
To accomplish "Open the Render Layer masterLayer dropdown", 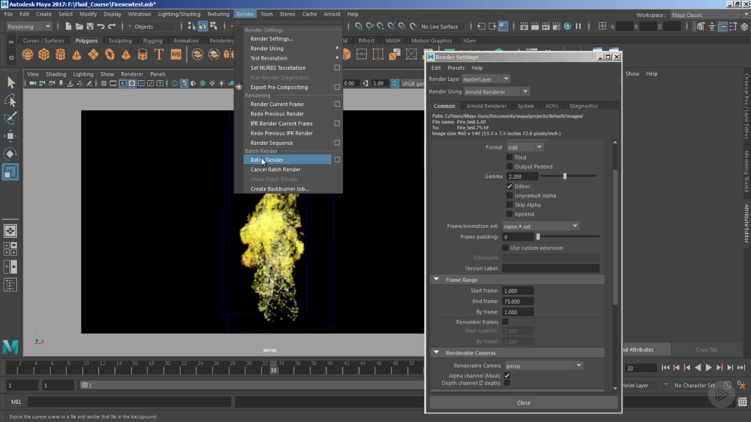I will pos(486,79).
